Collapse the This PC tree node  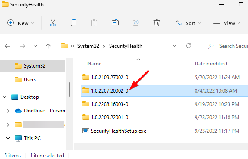[8, 138]
